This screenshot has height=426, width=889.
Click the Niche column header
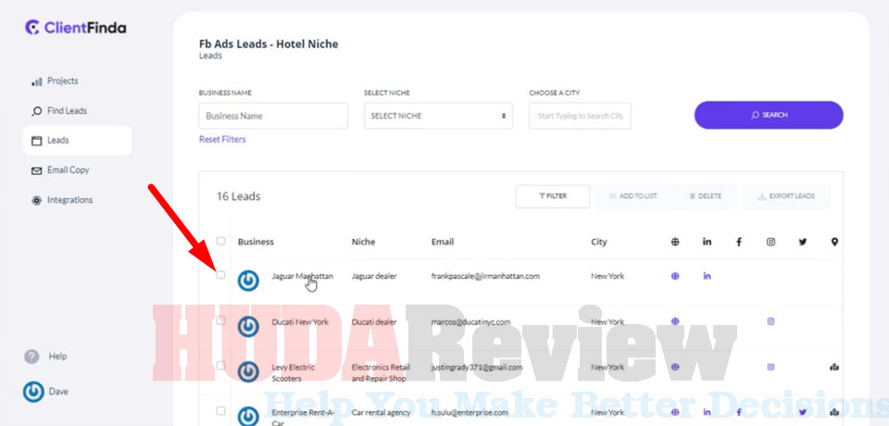pyautogui.click(x=363, y=242)
